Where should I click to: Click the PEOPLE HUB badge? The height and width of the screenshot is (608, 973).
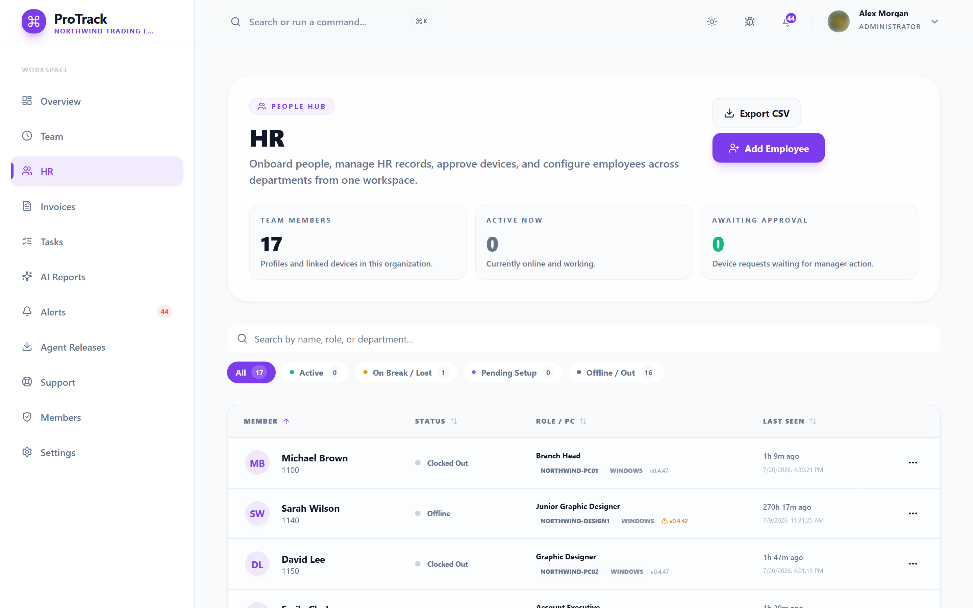point(292,106)
